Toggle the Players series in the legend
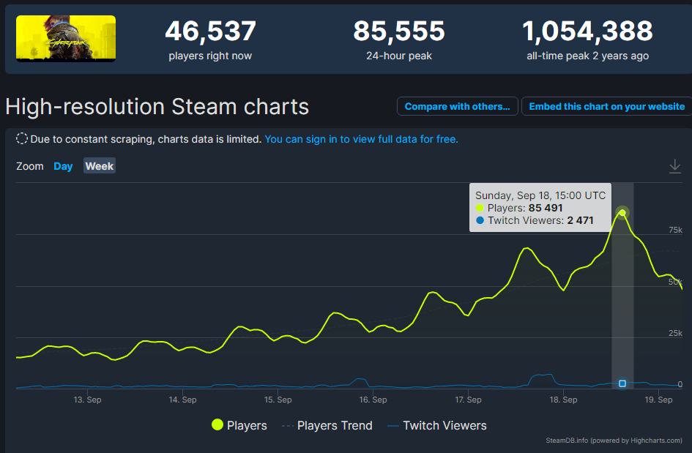The width and height of the screenshot is (692, 453). pyautogui.click(x=239, y=425)
